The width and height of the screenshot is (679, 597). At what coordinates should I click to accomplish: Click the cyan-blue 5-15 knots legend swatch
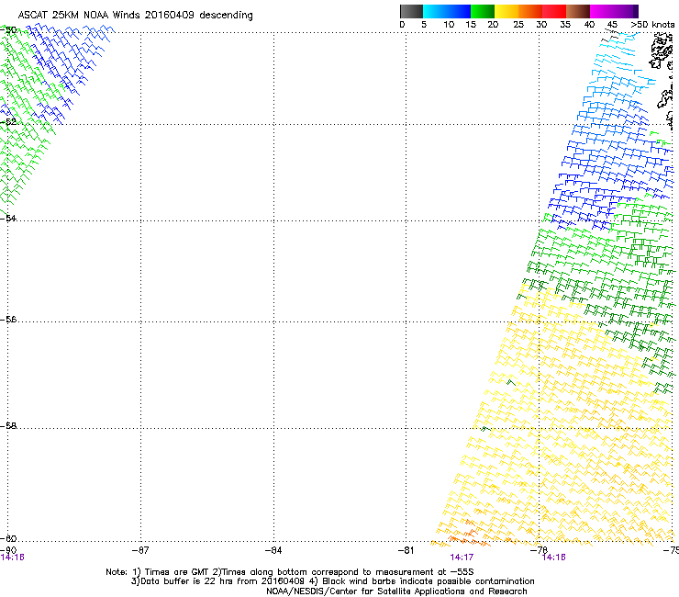point(447,11)
